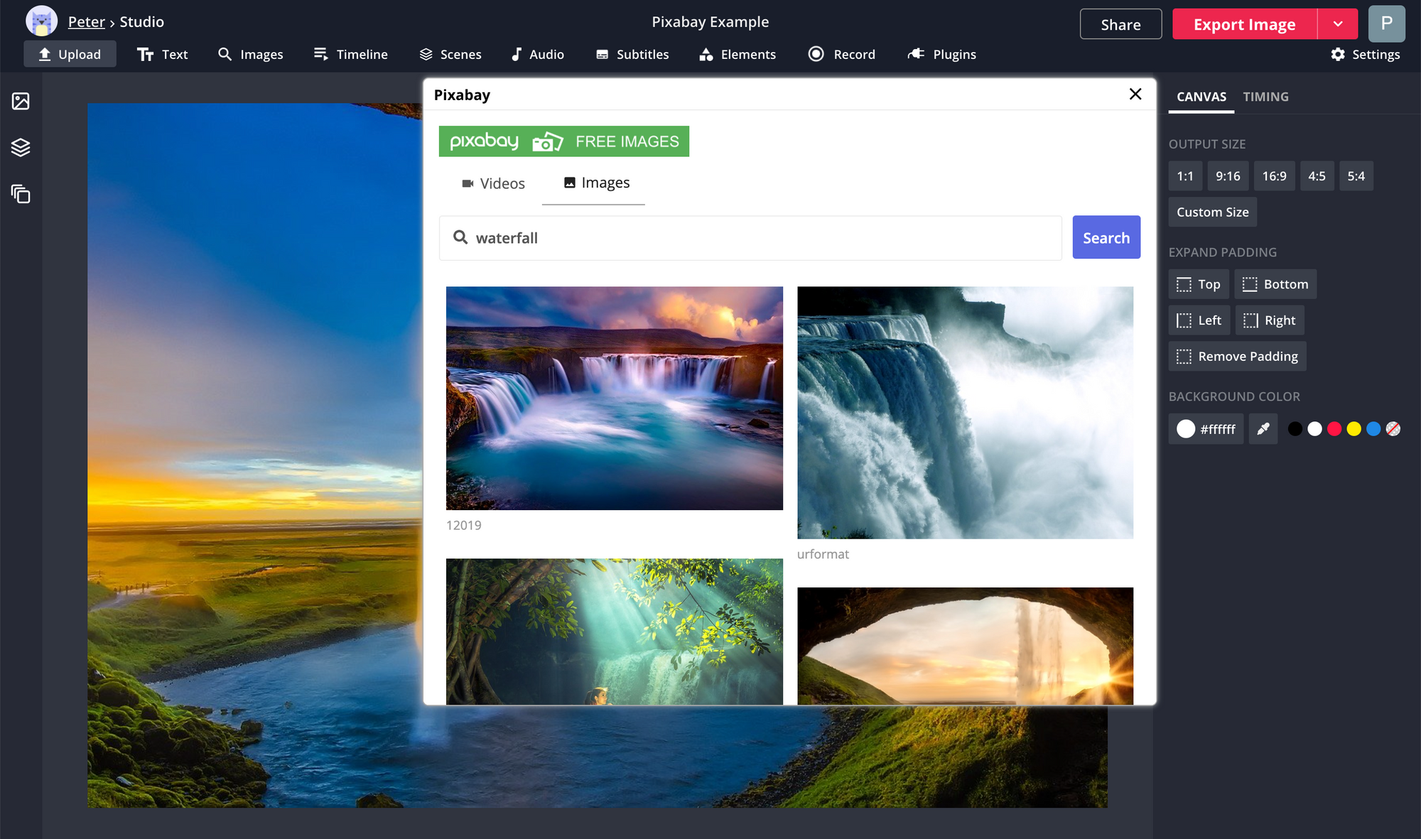
Task: Expand the Export Image dropdown arrow
Action: (x=1338, y=24)
